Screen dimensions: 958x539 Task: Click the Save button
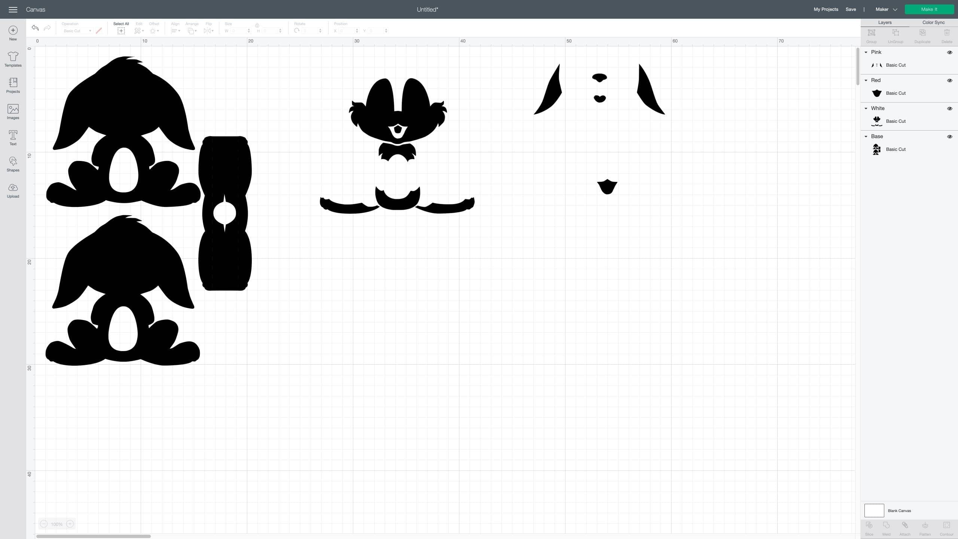pos(851,9)
